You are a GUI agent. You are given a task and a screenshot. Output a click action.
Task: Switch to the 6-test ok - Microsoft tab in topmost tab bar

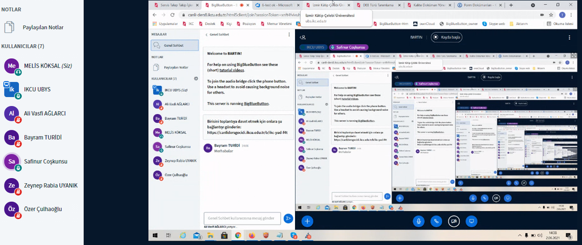click(277, 5)
